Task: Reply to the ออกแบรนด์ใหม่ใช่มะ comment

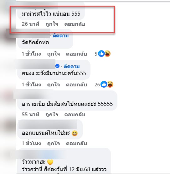Action: click(76, 143)
